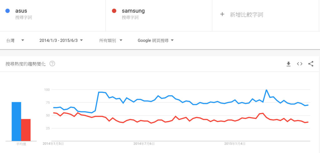This screenshot has width=320, height=153.
Task: Share the trend chart via share icon
Action: (311, 64)
